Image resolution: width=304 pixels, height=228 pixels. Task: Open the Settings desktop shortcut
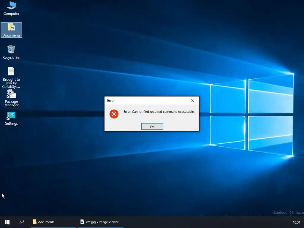tap(11, 119)
